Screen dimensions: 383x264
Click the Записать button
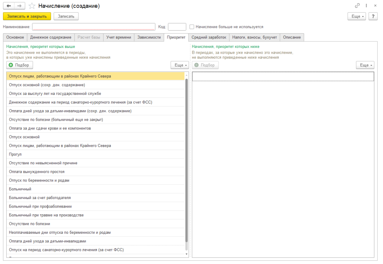point(66,16)
